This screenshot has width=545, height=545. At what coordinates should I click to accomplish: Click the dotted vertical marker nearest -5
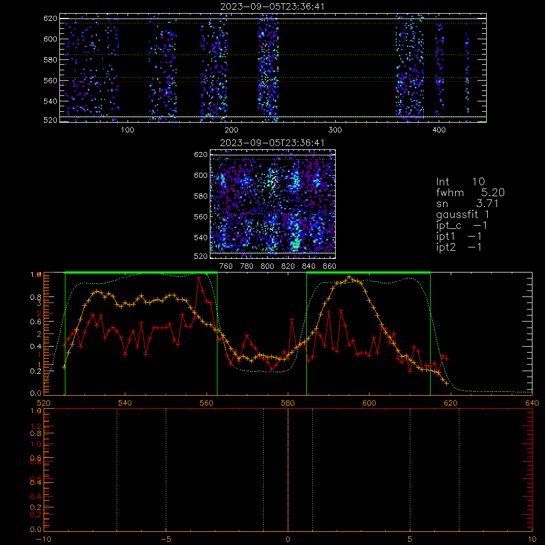pos(166,469)
